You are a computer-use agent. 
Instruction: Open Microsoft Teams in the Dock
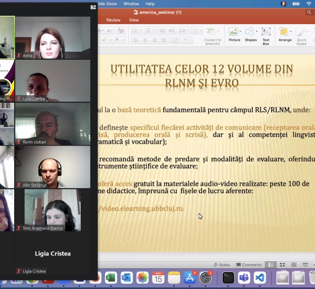pos(244,277)
